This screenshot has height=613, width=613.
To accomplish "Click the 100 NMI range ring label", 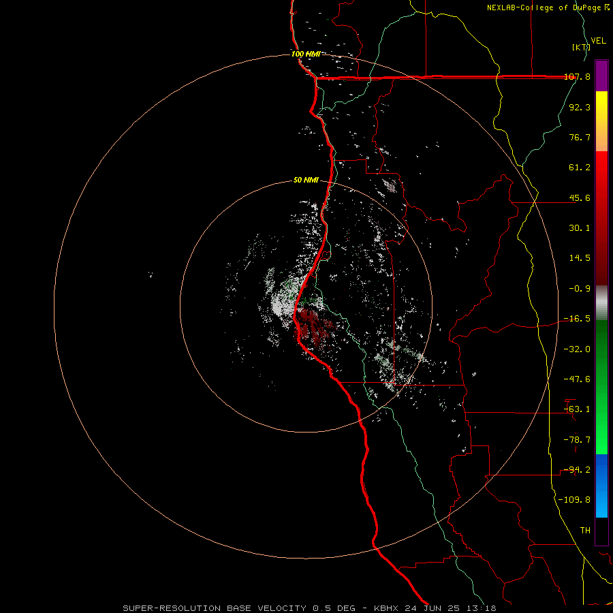I will click(306, 54).
